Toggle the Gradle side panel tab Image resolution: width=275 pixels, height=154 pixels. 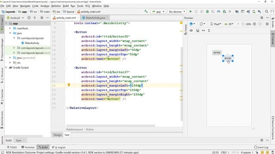[273, 22]
